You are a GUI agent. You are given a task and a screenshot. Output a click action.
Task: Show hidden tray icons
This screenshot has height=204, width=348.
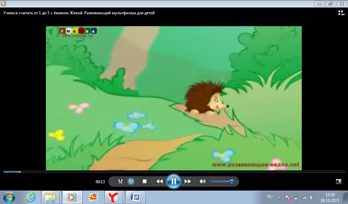pyautogui.click(x=279, y=197)
